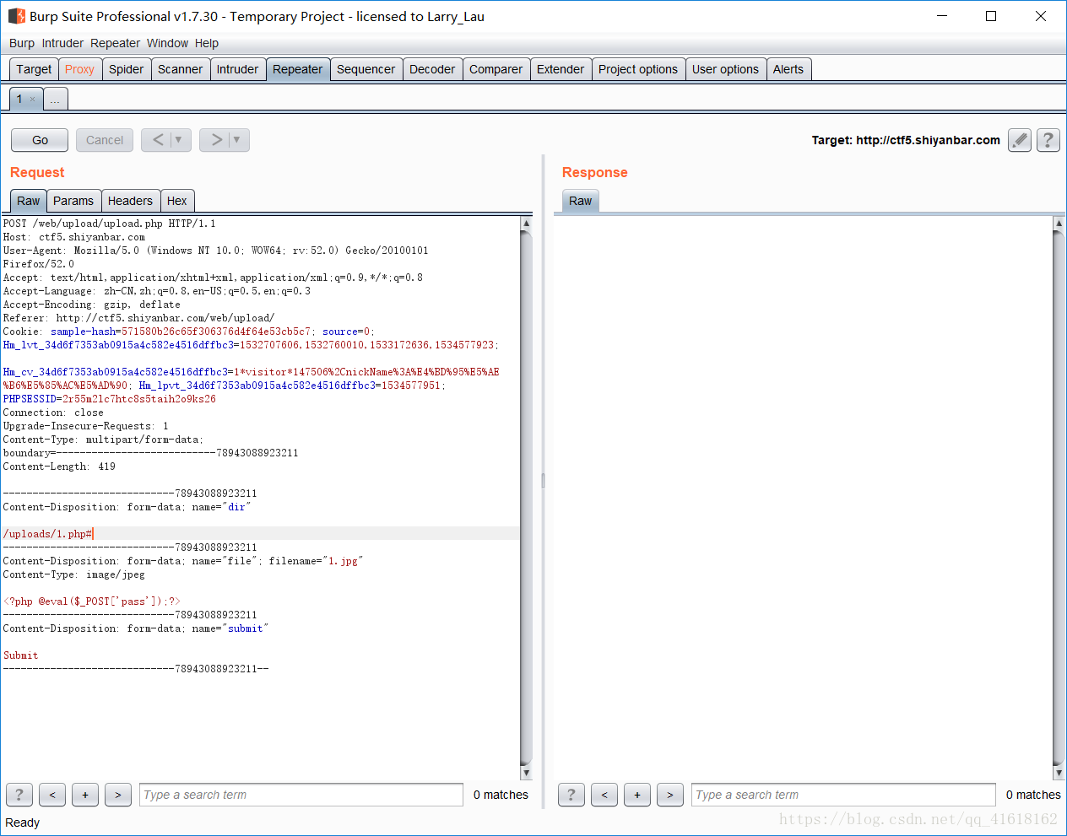This screenshot has height=836, width=1067.
Task: Maximize the Burp Suite window
Action: (991, 16)
